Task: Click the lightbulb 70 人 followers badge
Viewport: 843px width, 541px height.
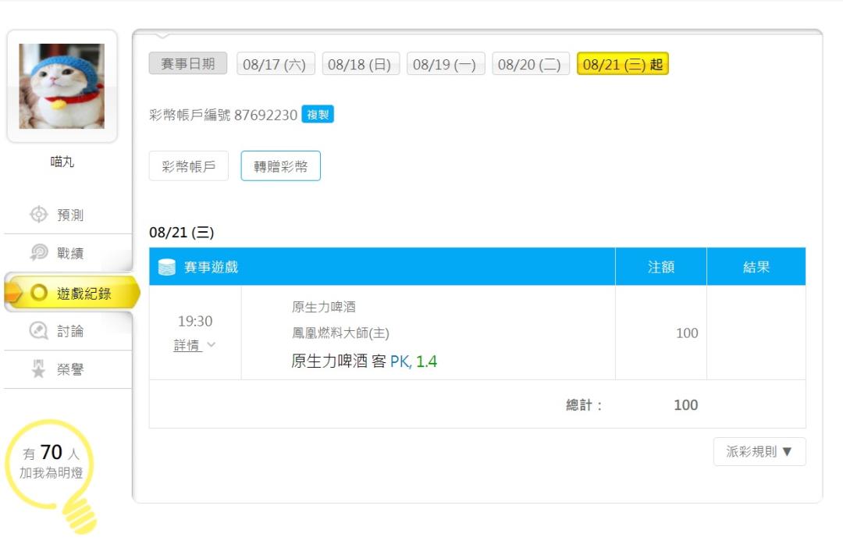Action: pos(51,475)
